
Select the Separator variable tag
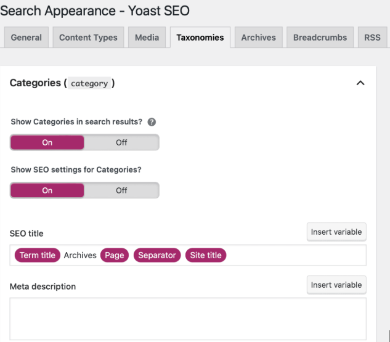157,255
